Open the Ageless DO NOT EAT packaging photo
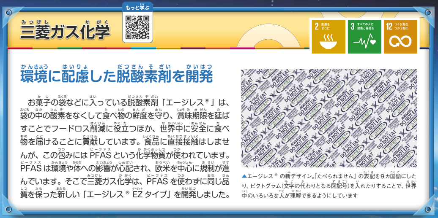 [x=329, y=118]
